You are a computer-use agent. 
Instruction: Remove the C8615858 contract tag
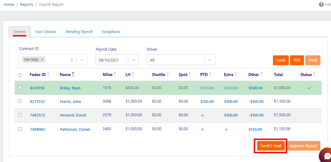click(42, 60)
